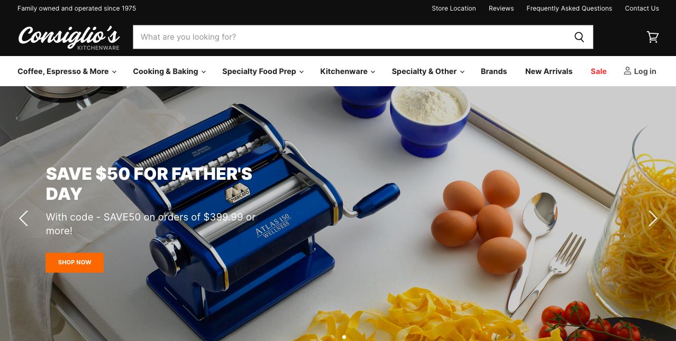Viewport: 676px width, 341px height.
Task: Click the Log in user icon
Action: click(627, 71)
